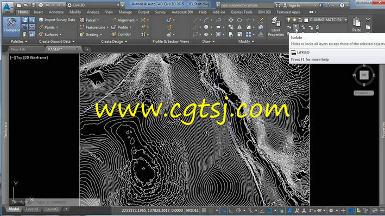Click Sign In link

tap(294, 5)
